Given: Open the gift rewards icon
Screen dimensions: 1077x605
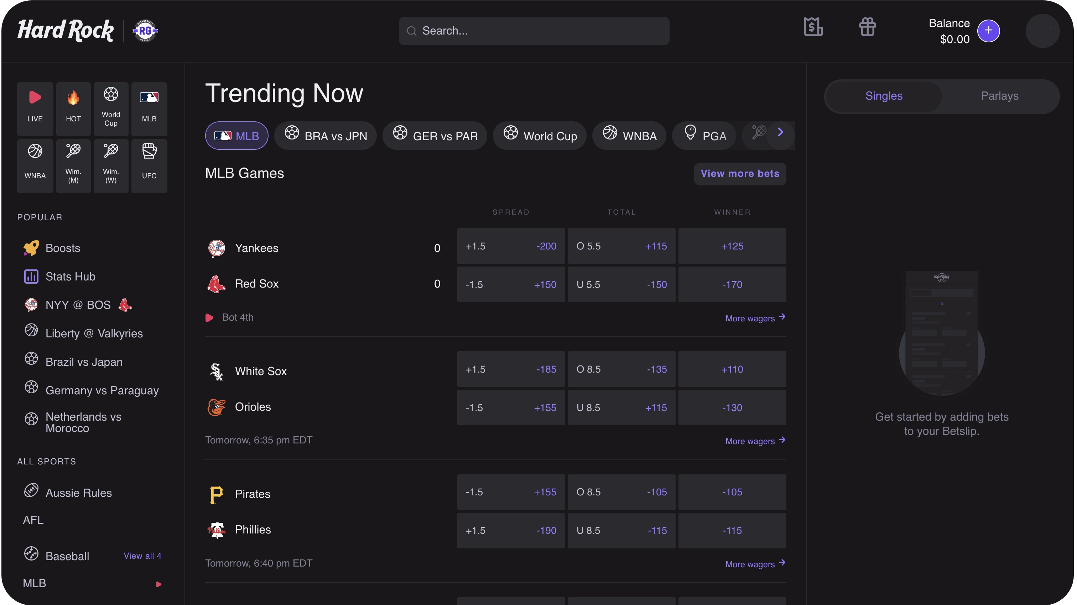Looking at the screenshot, I should (x=868, y=27).
